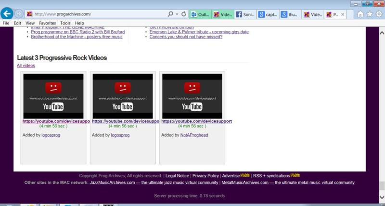Click the site favicon in address bar
385x206 pixels.
[29, 14]
